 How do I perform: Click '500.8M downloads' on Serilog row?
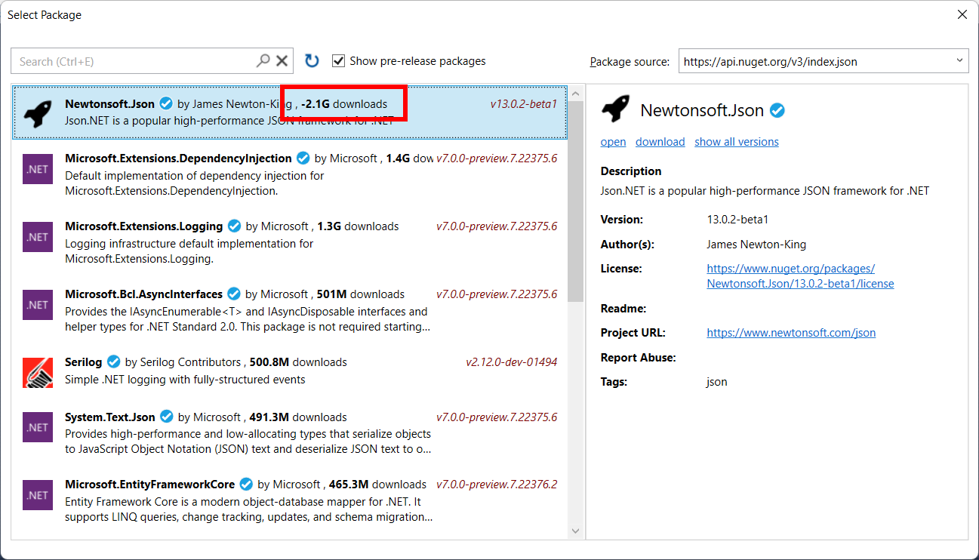298,362
